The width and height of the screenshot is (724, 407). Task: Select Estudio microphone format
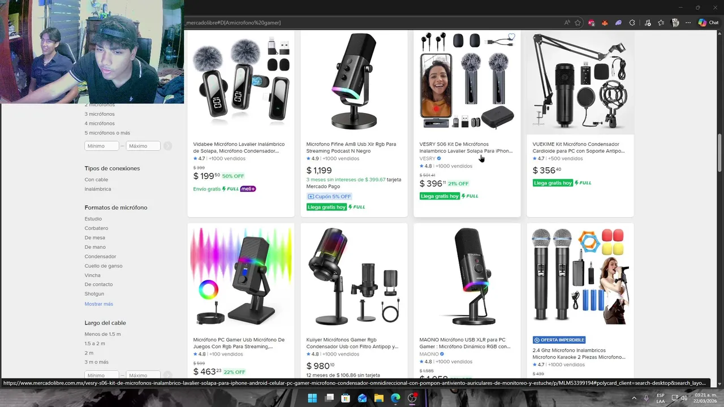click(x=93, y=219)
